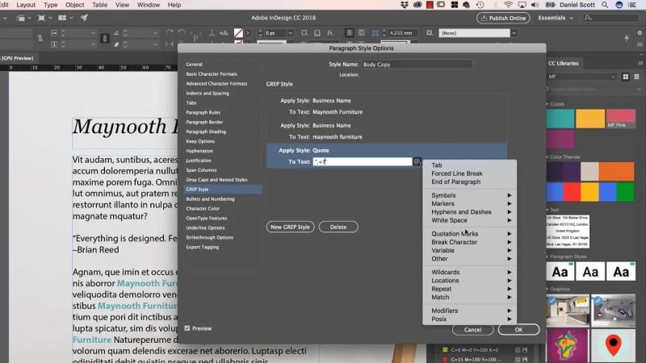Expand the Symbols submenu
This screenshot has height=363, width=646.
tap(470, 195)
